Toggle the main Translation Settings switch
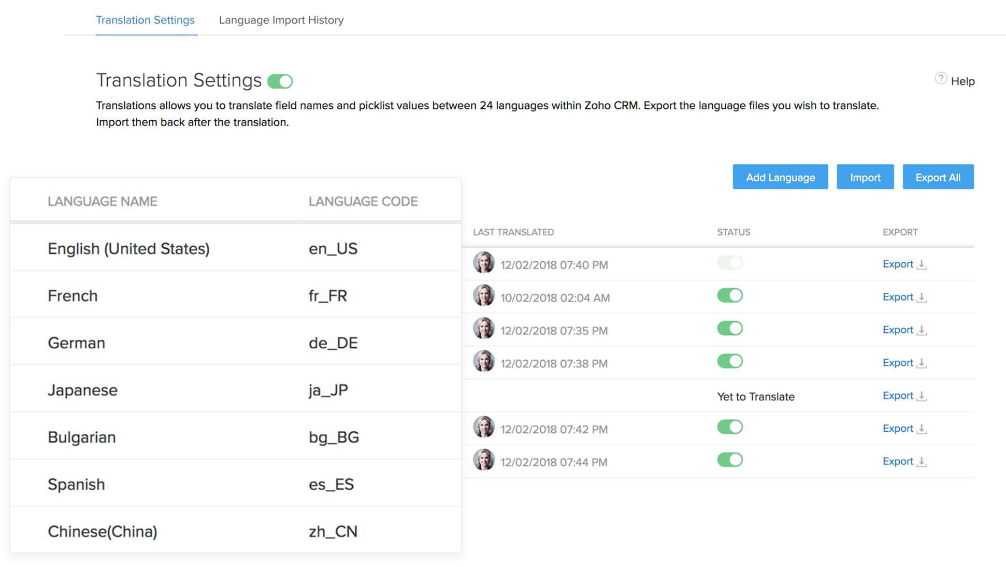The height and width of the screenshot is (567, 1006). [x=280, y=81]
